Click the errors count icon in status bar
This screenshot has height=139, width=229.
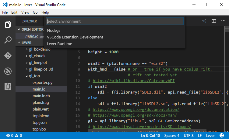pyautogui.click(x=8, y=136)
